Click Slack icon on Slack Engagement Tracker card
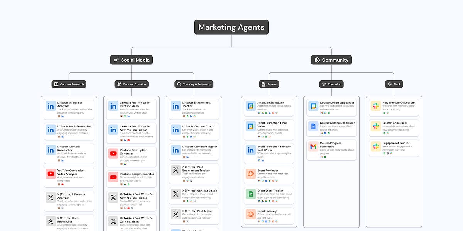463x231 pixels. tap(375, 146)
